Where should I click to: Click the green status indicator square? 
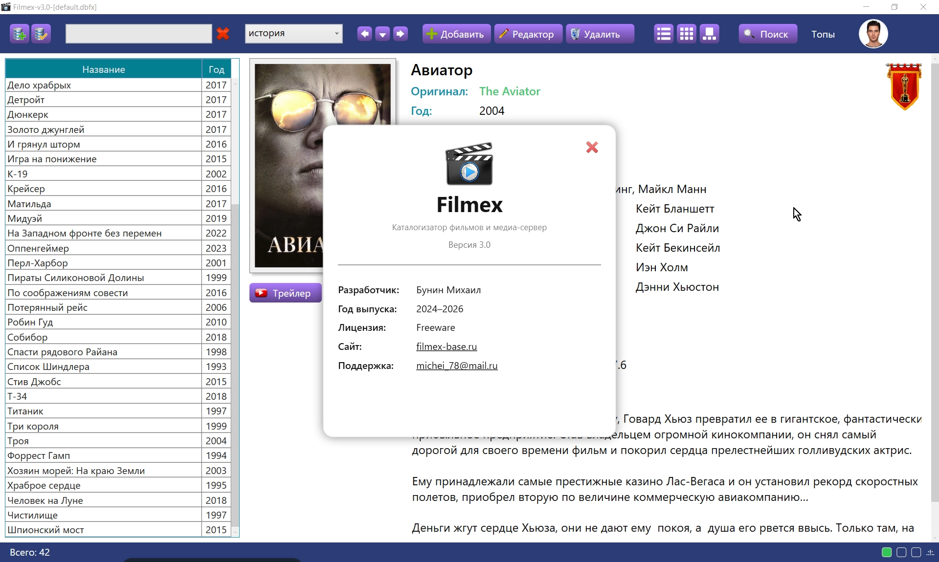point(886,552)
